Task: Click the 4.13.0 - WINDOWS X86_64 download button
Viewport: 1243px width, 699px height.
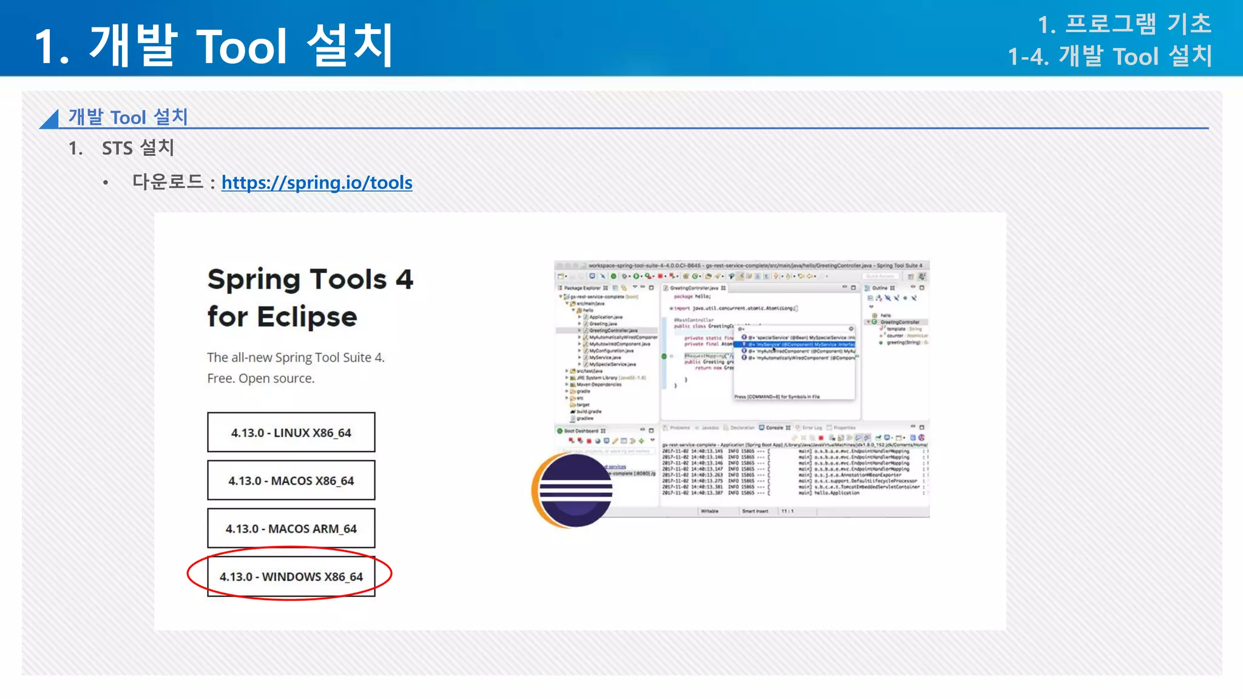Action: click(x=291, y=576)
